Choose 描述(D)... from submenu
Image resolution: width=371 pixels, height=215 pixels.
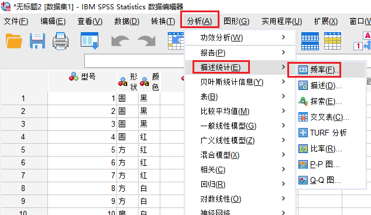pos(331,85)
